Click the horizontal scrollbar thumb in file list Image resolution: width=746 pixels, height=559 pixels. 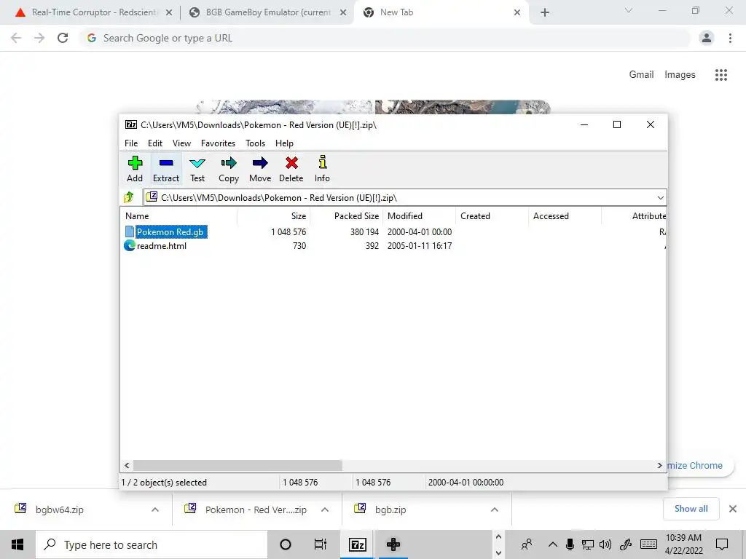[x=237, y=465]
